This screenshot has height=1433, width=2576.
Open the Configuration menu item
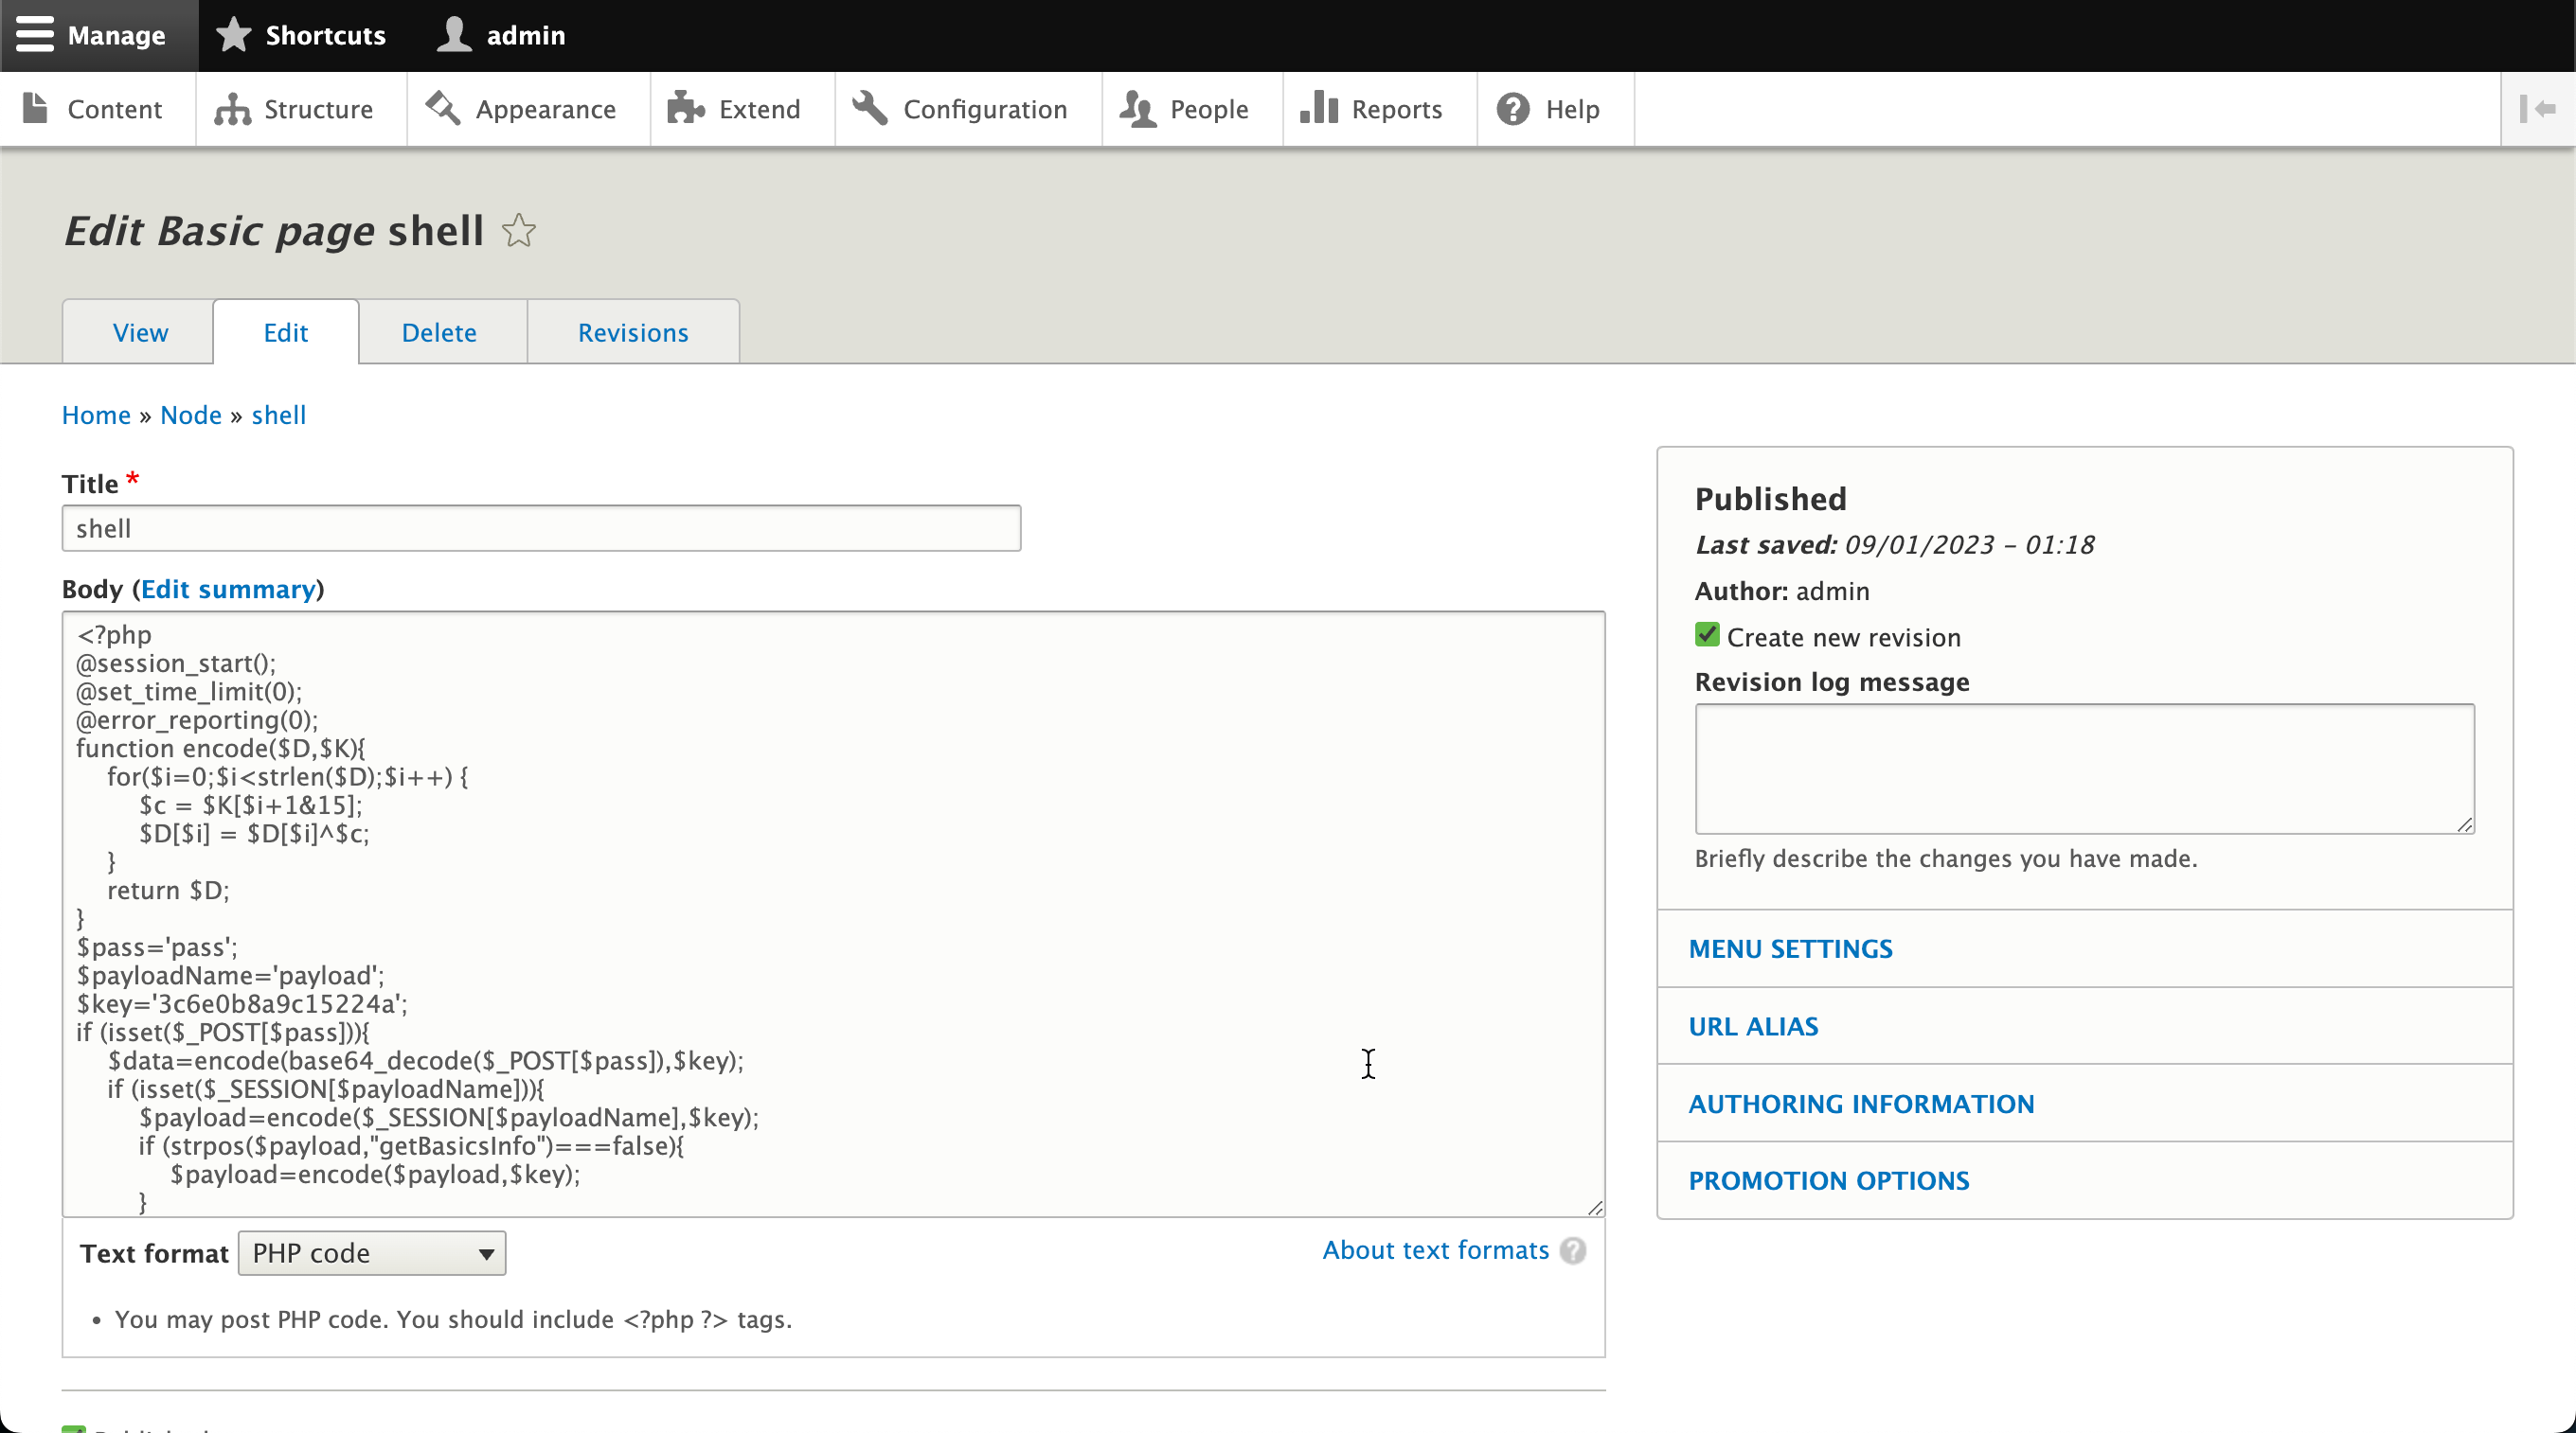click(x=968, y=109)
